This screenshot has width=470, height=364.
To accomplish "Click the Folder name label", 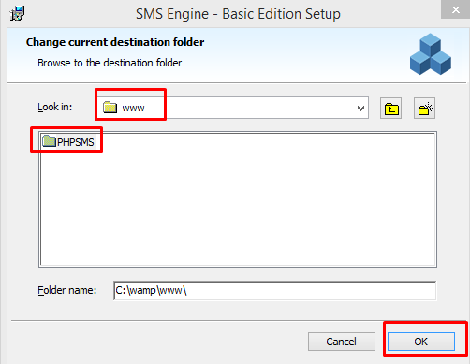I will (x=67, y=290).
